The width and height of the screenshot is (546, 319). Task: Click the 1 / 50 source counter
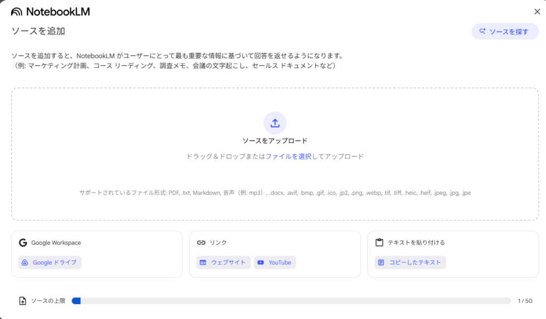click(525, 301)
